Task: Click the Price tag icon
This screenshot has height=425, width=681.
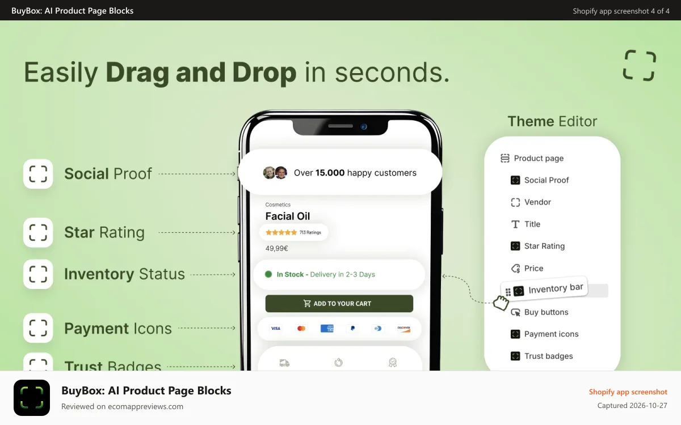Action: tap(515, 268)
